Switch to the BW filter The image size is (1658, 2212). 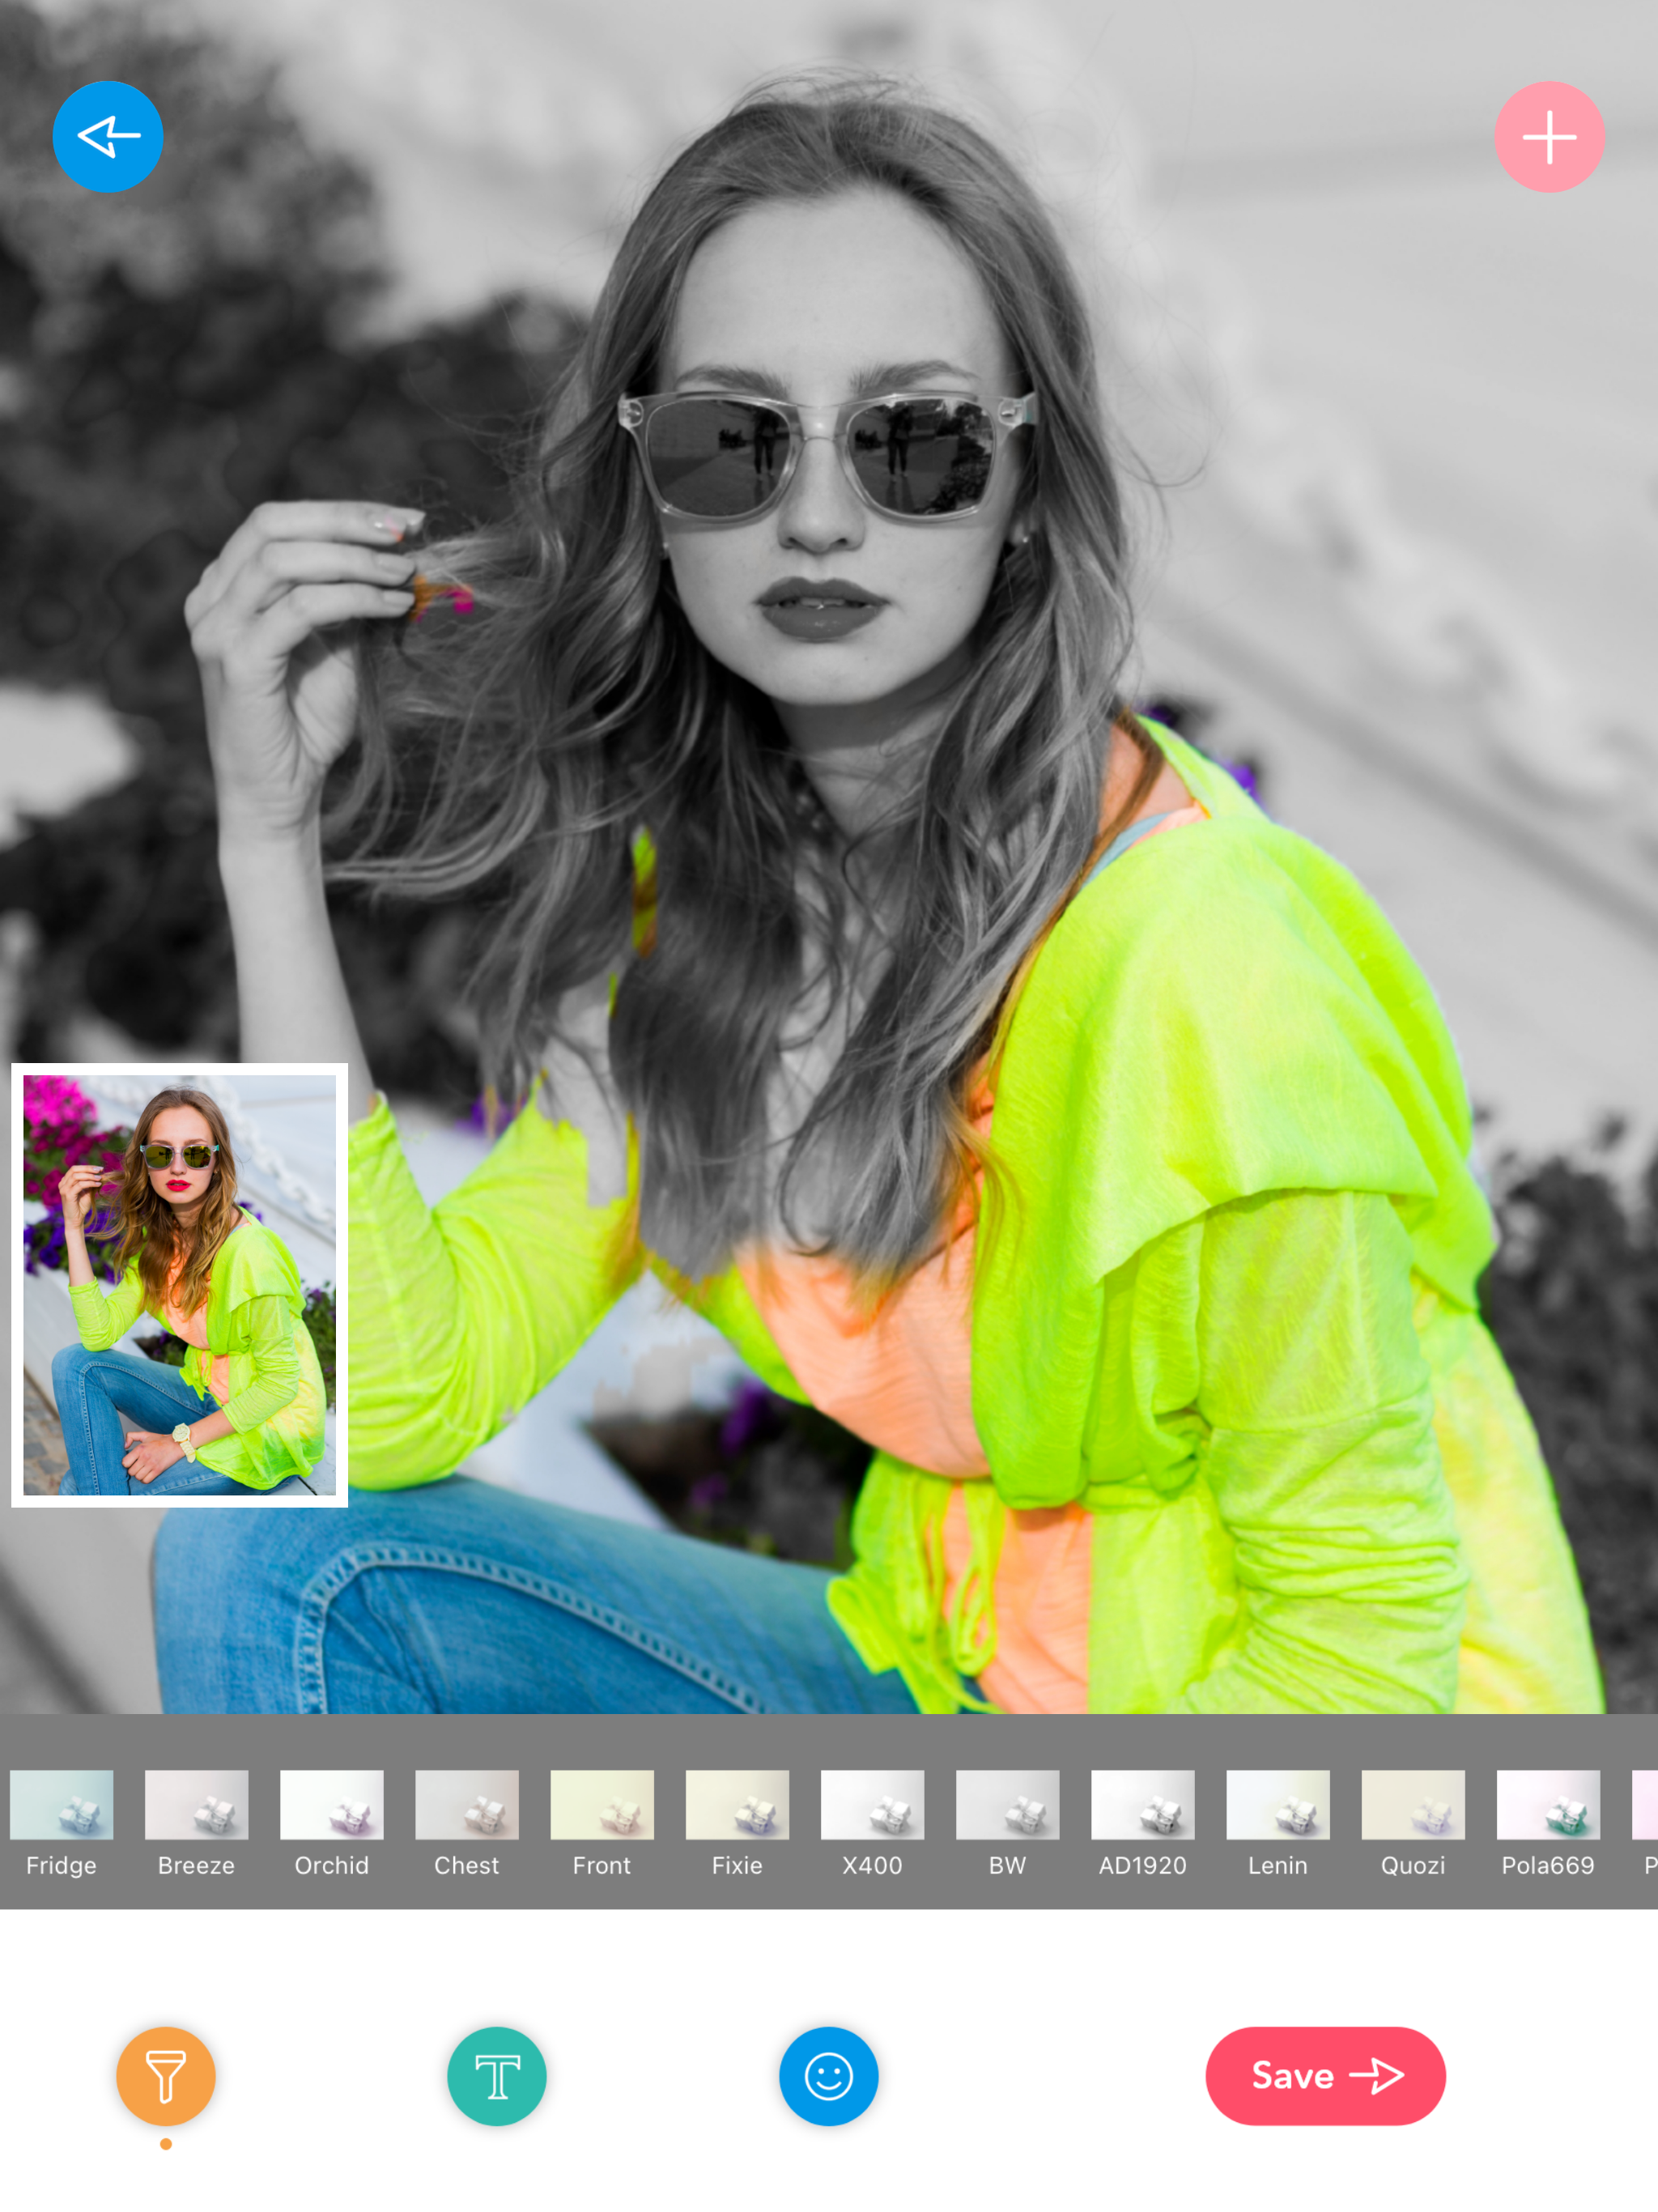(1007, 1805)
